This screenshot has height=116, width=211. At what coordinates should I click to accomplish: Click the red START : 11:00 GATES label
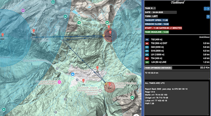[x=163, y=28]
